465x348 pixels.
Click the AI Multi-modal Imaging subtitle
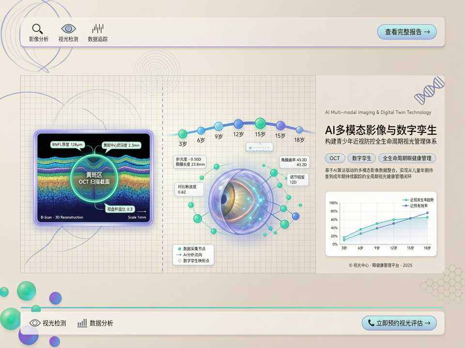[378, 113]
